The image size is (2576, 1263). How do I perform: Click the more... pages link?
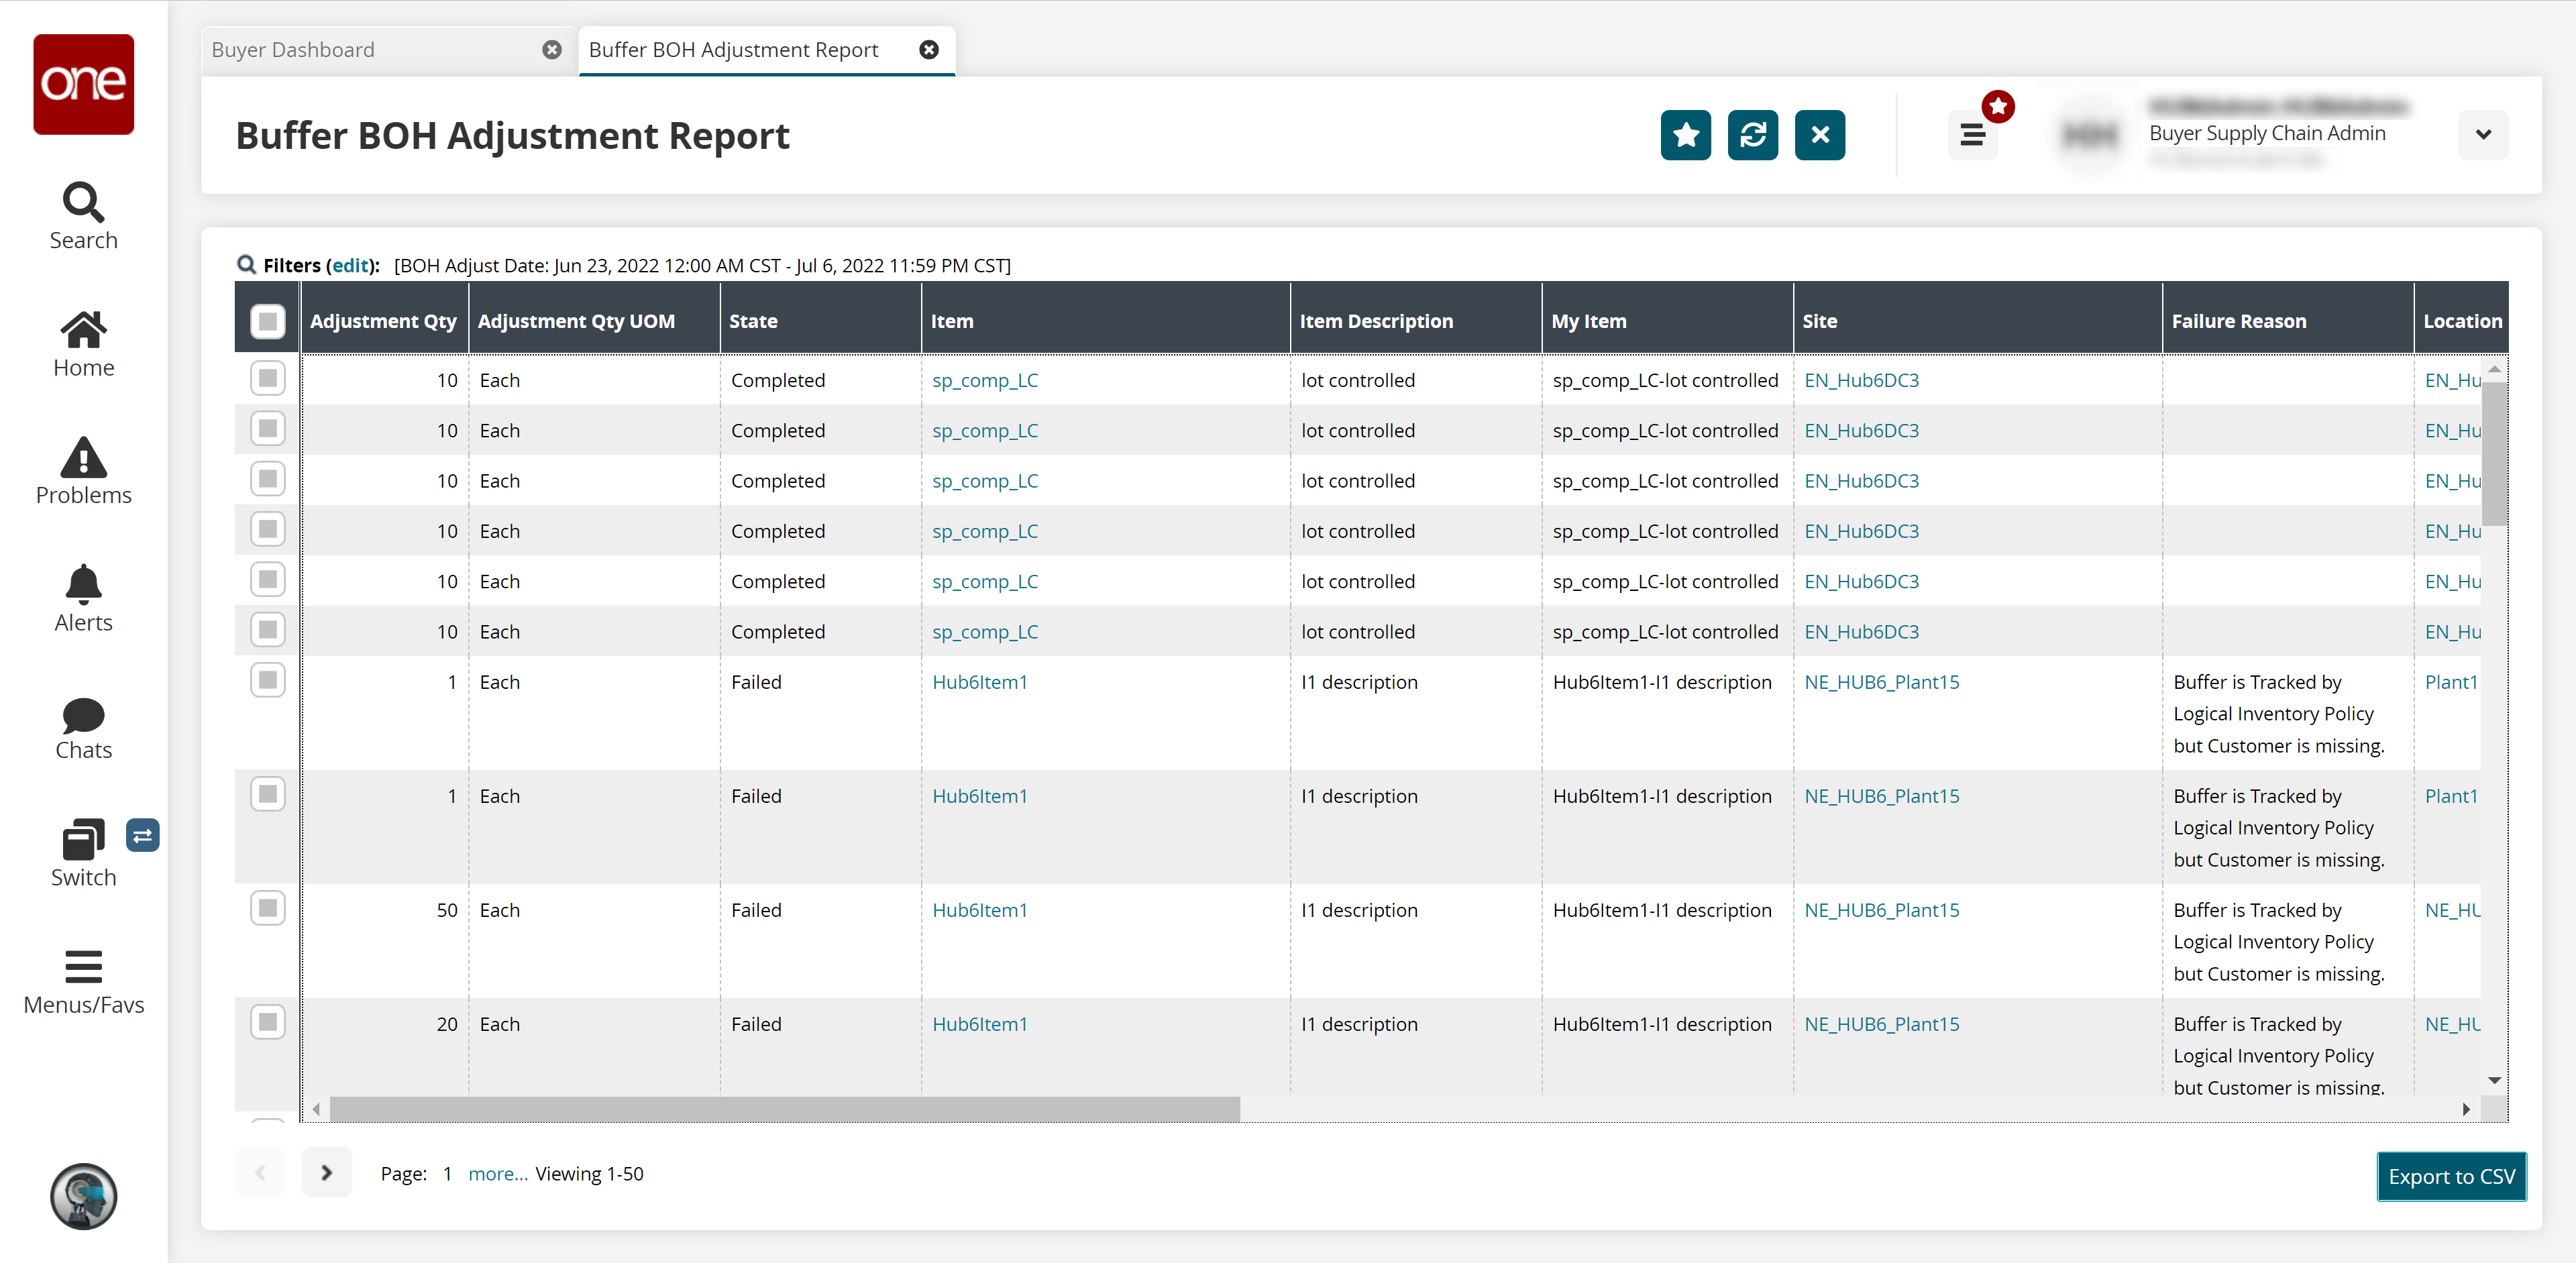click(497, 1174)
